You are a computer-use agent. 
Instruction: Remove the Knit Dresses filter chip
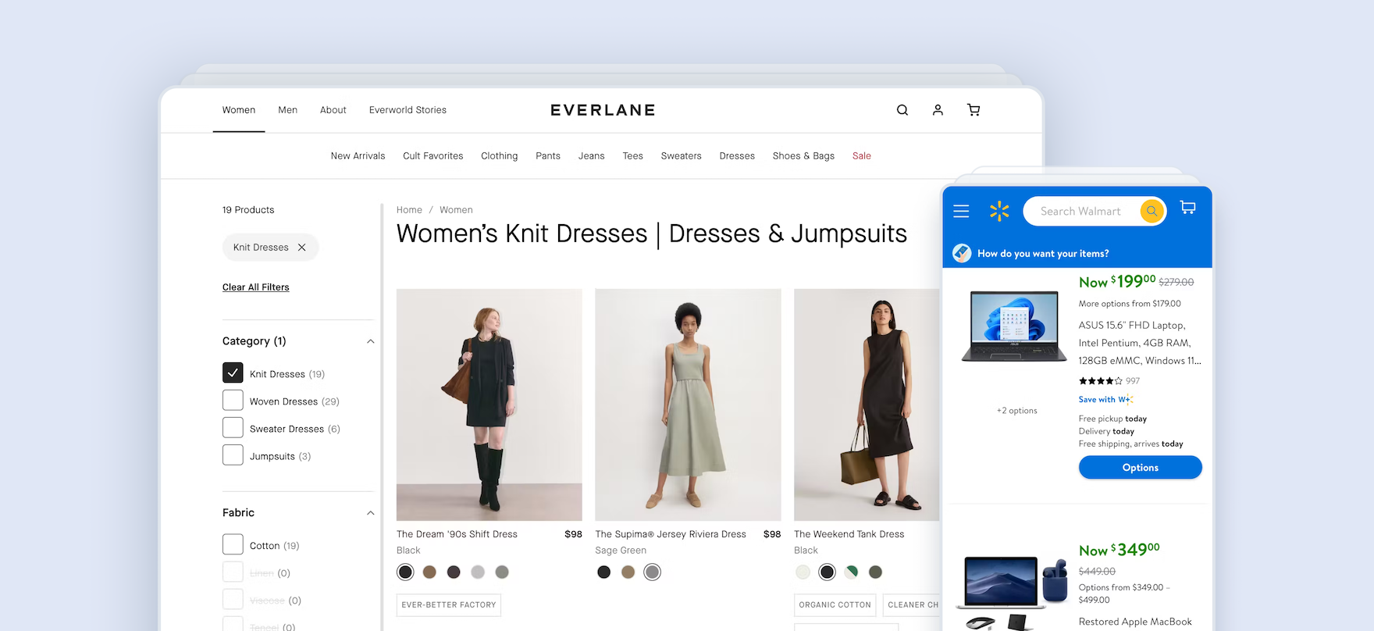click(x=302, y=248)
